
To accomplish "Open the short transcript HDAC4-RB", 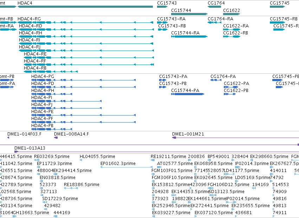I will 51,72.
